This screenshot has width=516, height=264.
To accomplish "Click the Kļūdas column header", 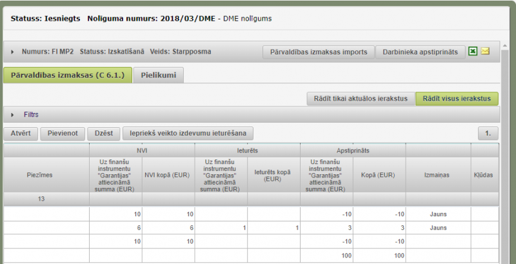I will (x=485, y=175).
